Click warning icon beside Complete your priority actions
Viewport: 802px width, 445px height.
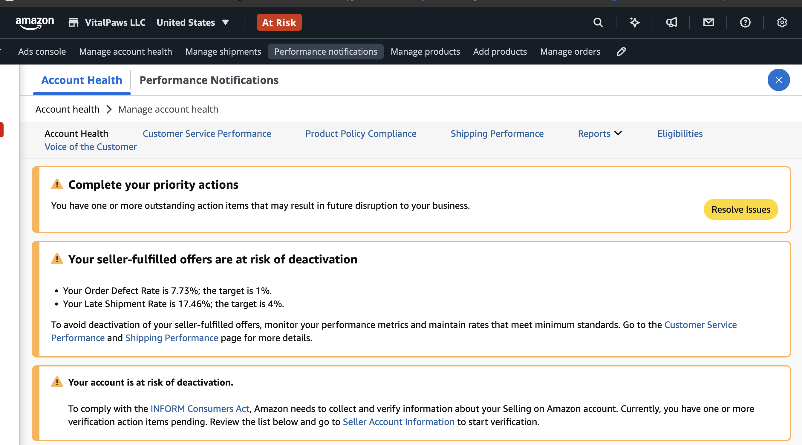(x=57, y=184)
